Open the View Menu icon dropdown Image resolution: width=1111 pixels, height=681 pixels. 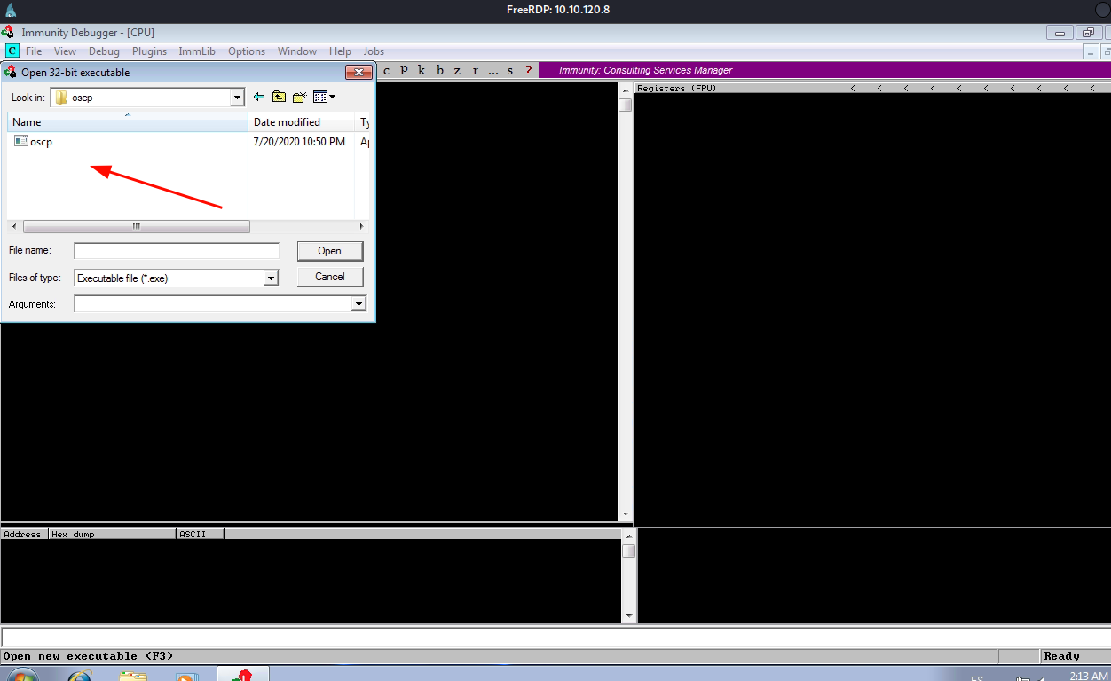tap(324, 98)
